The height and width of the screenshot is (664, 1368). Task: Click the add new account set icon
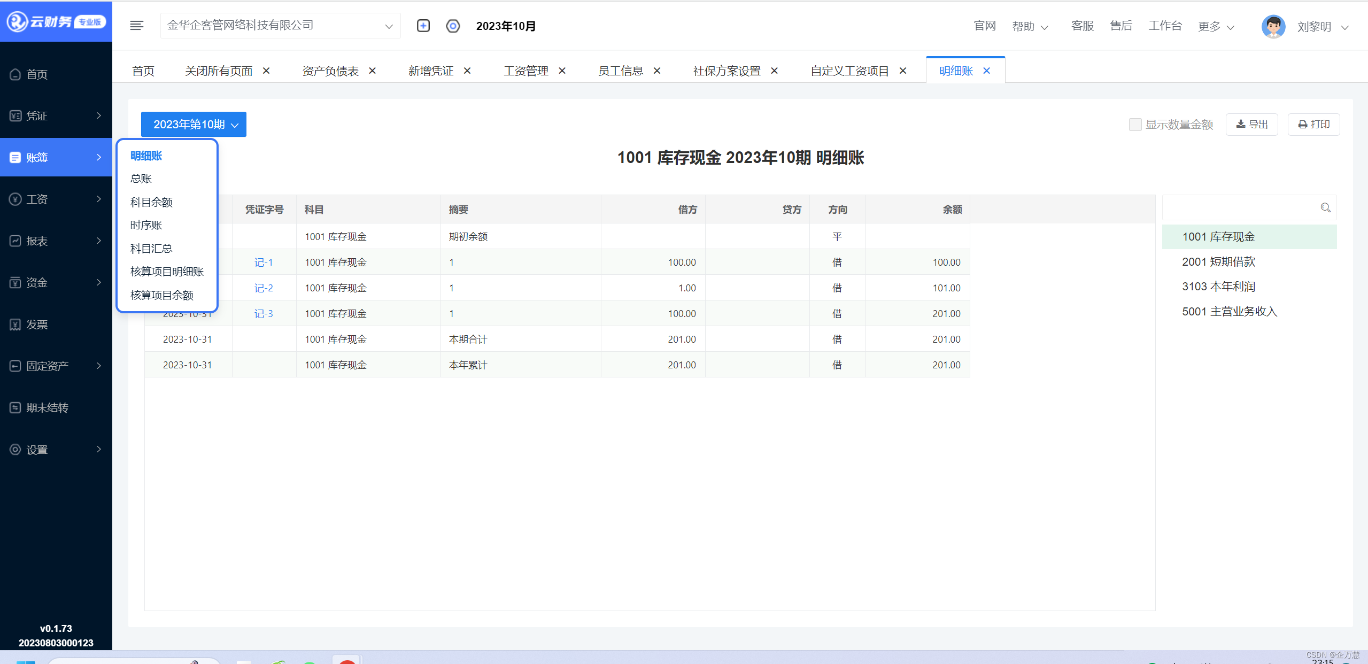[x=423, y=25]
